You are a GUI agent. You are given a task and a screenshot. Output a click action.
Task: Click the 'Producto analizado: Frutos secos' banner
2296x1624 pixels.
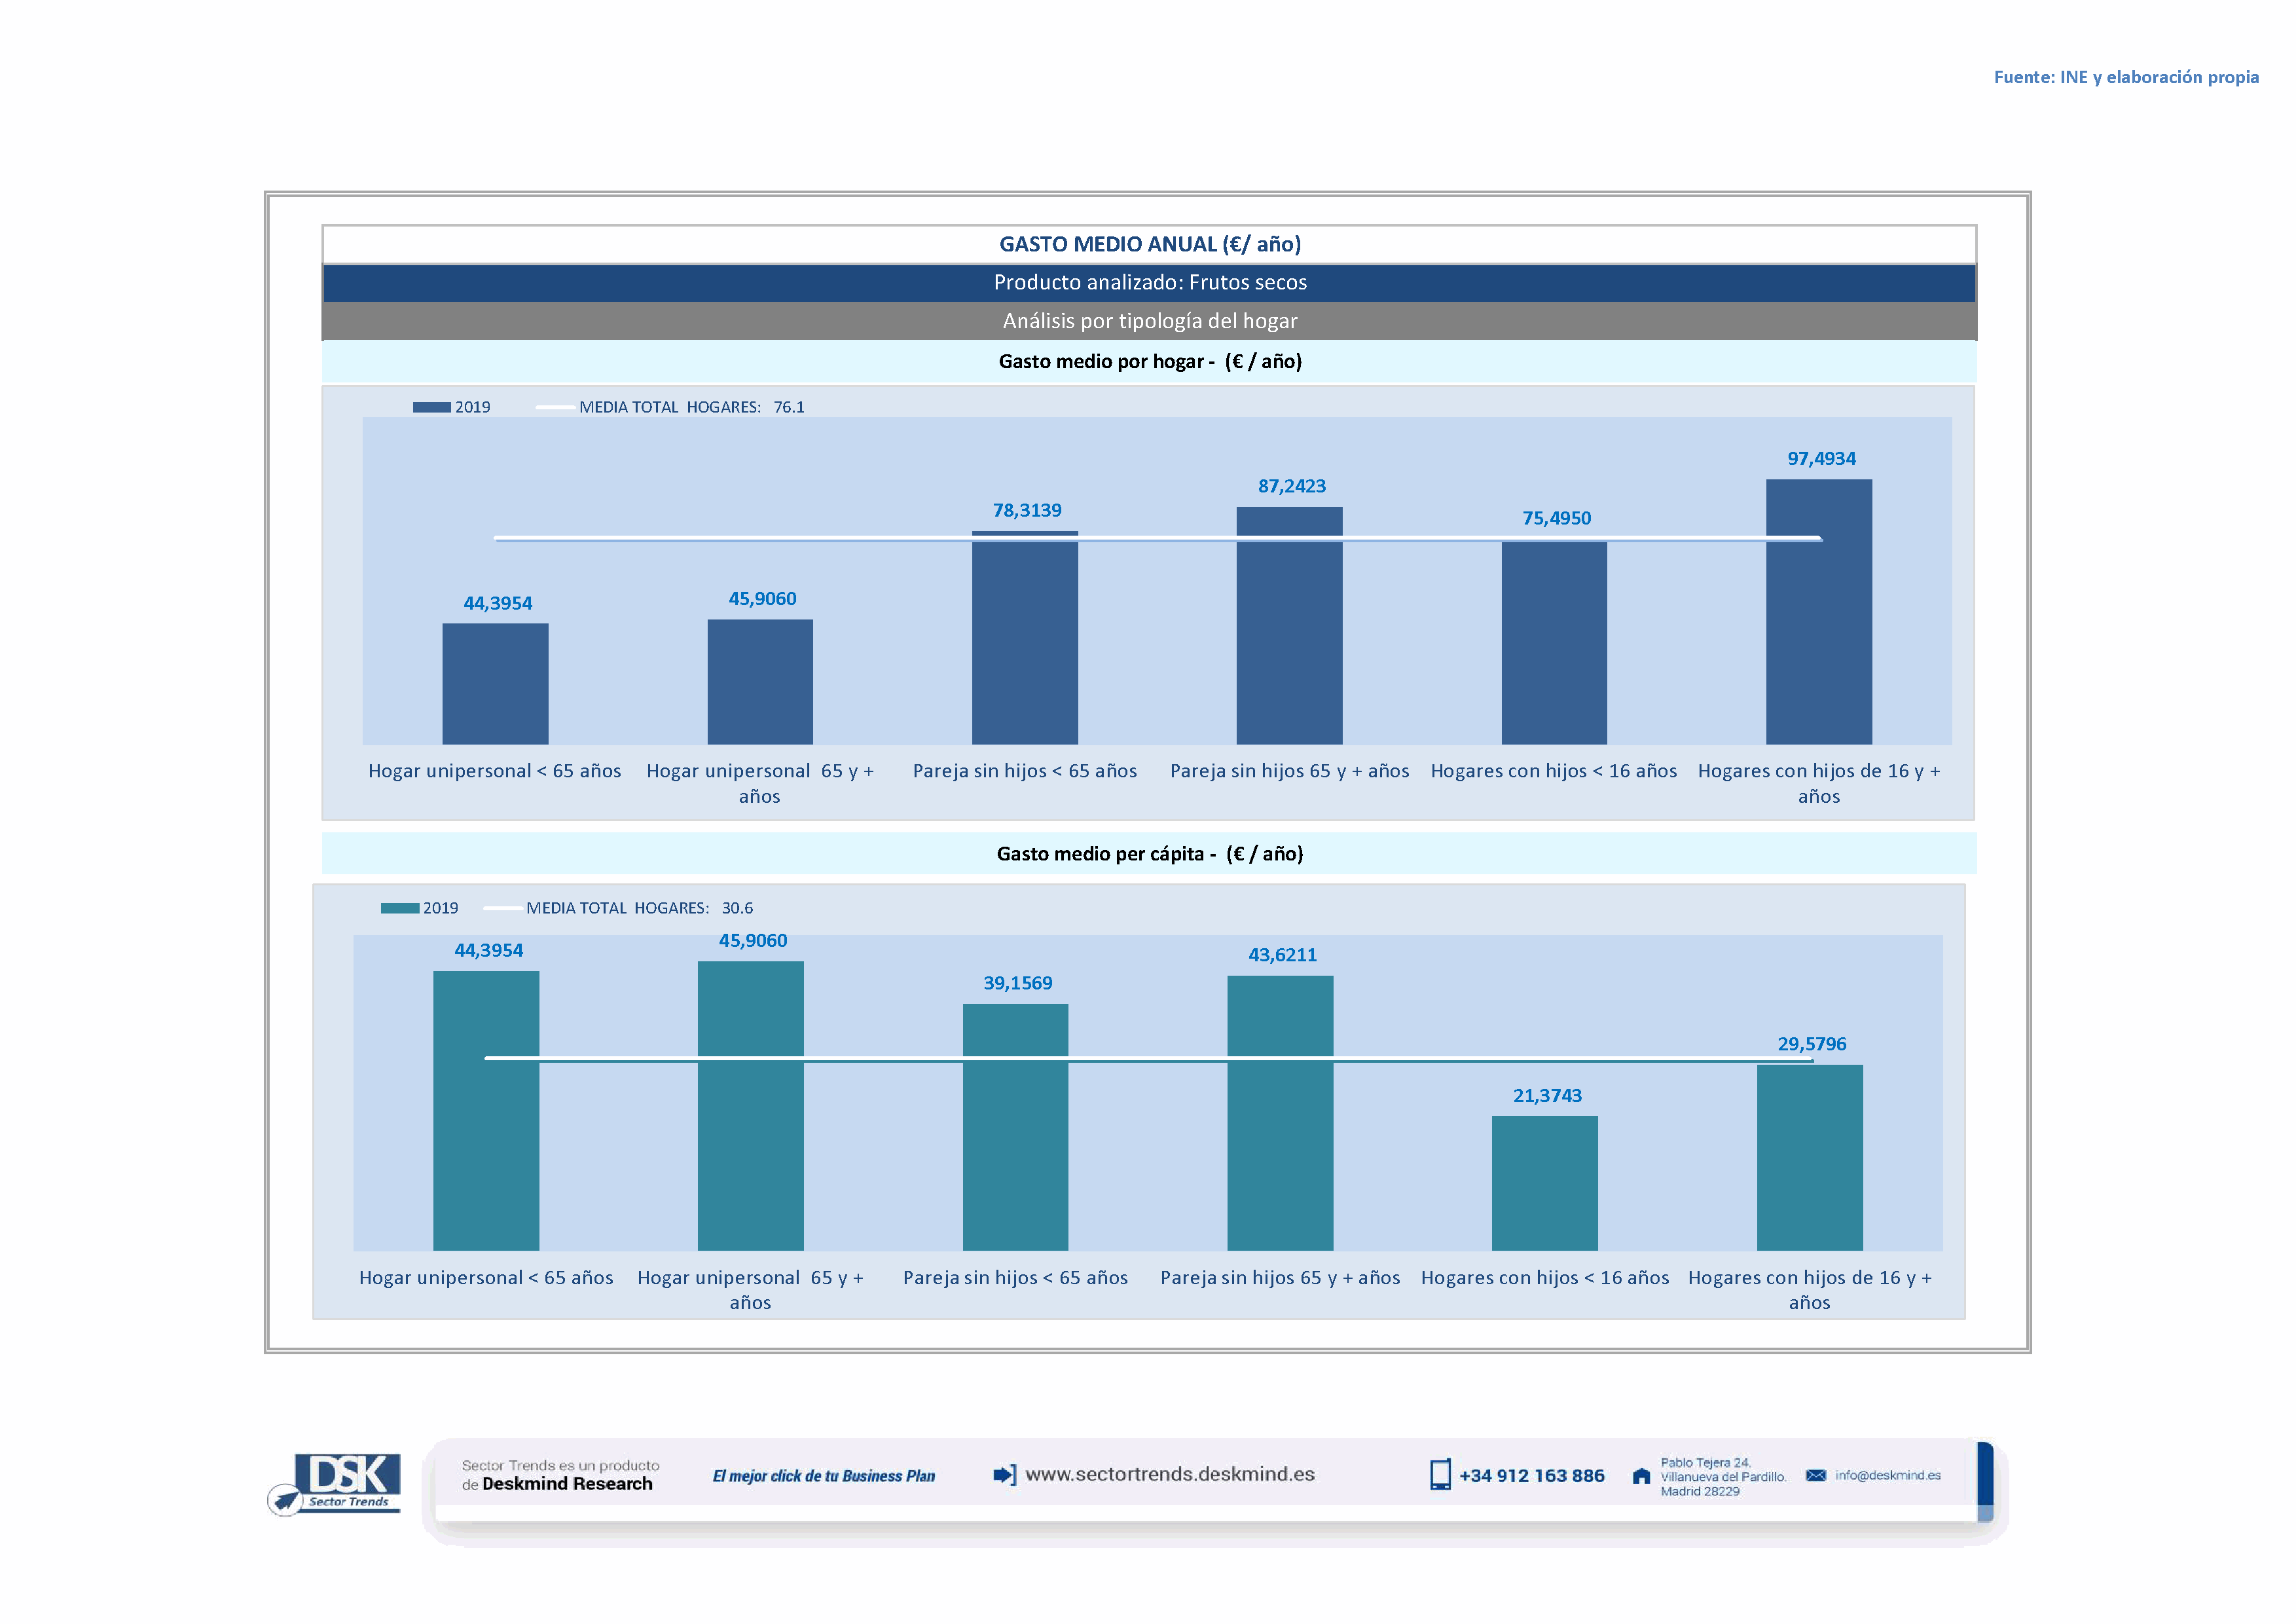[x=1149, y=283]
